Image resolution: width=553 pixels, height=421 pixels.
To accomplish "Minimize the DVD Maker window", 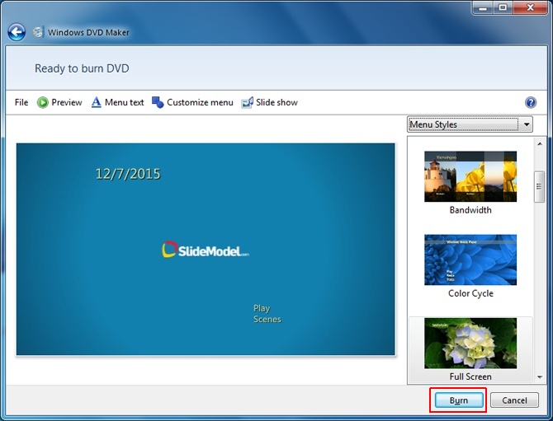I will coord(483,7).
